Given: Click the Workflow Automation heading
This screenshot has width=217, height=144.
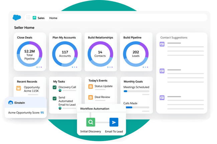Looking at the screenshot, I should click(95, 109).
